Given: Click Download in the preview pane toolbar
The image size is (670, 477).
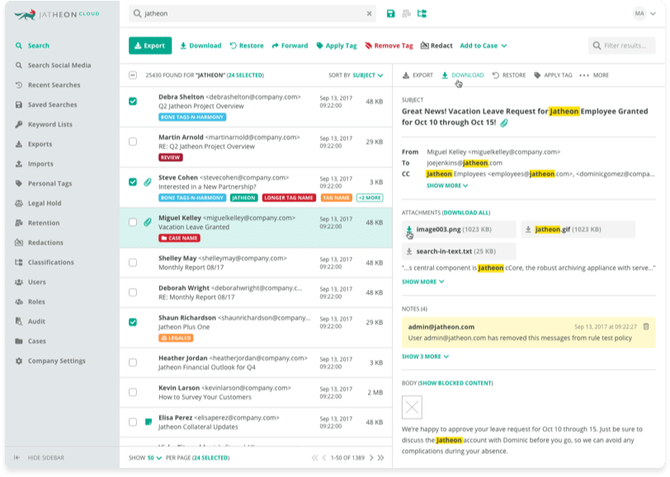Looking at the screenshot, I should pyautogui.click(x=463, y=75).
